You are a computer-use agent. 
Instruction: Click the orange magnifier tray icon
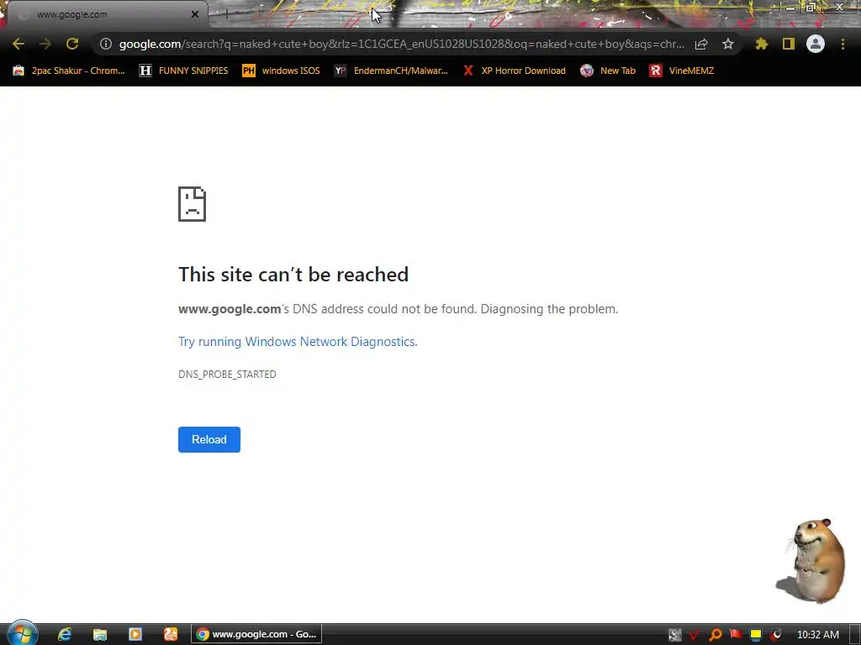click(x=715, y=635)
